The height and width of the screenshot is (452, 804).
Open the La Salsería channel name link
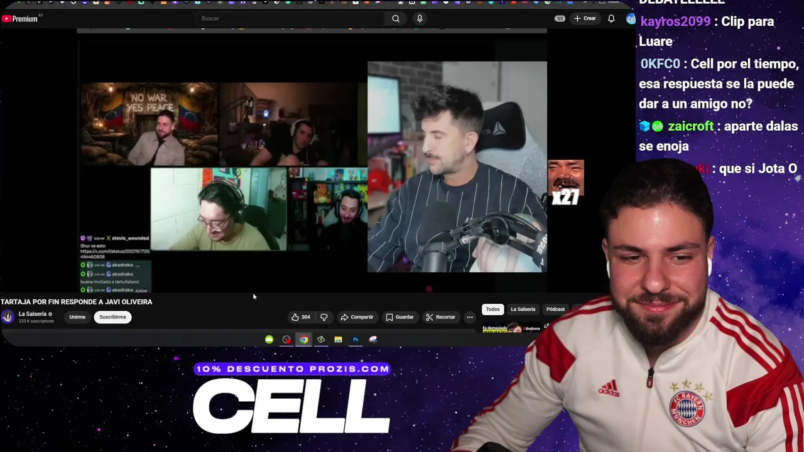[x=33, y=314]
